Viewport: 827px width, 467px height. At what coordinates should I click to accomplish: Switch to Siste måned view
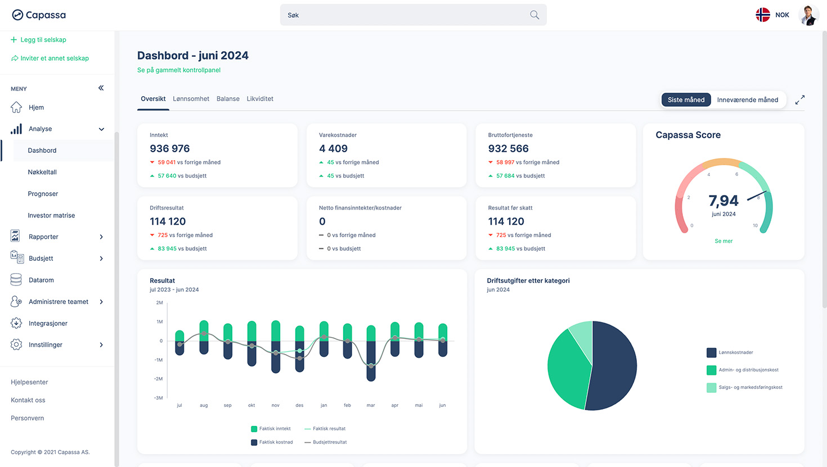[686, 100]
